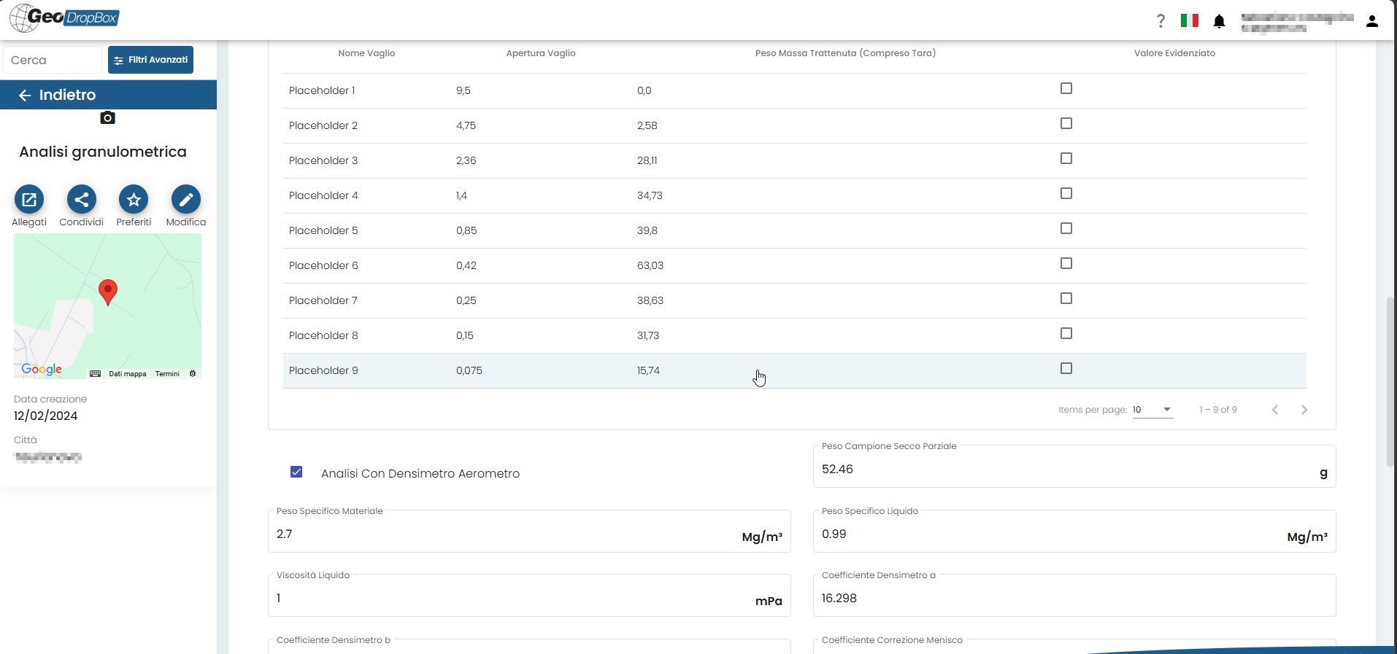Click the camera photo icon
Screen dimensions: 1397x654
pyautogui.click(x=107, y=118)
